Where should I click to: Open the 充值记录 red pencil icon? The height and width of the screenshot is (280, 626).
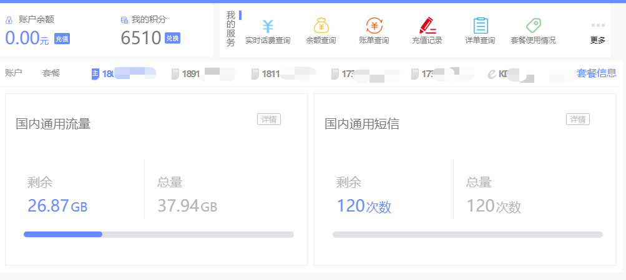pos(427,26)
